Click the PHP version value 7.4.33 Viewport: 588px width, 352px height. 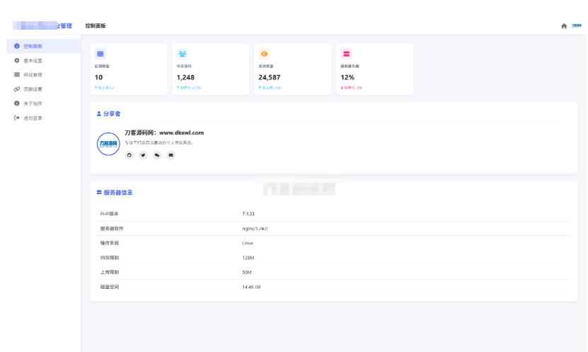(248, 214)
